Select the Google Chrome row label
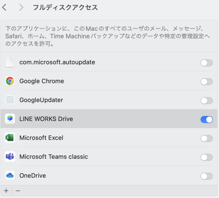The width and height of the screenshot is (219, 198). 42,81
